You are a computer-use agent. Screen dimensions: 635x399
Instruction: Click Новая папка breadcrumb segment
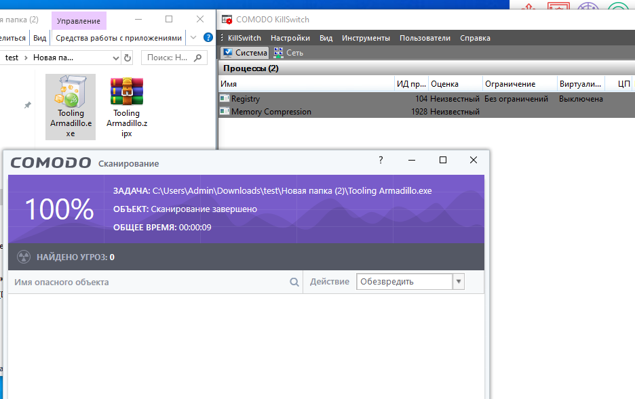[53, 58]
